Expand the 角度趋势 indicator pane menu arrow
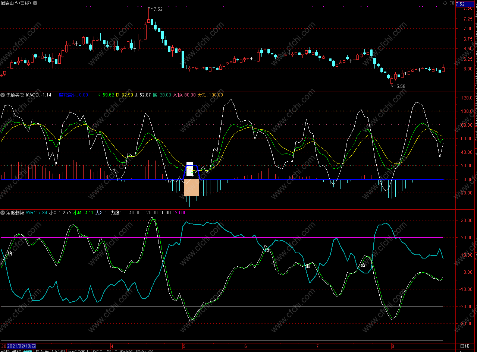 pos(3,213)
